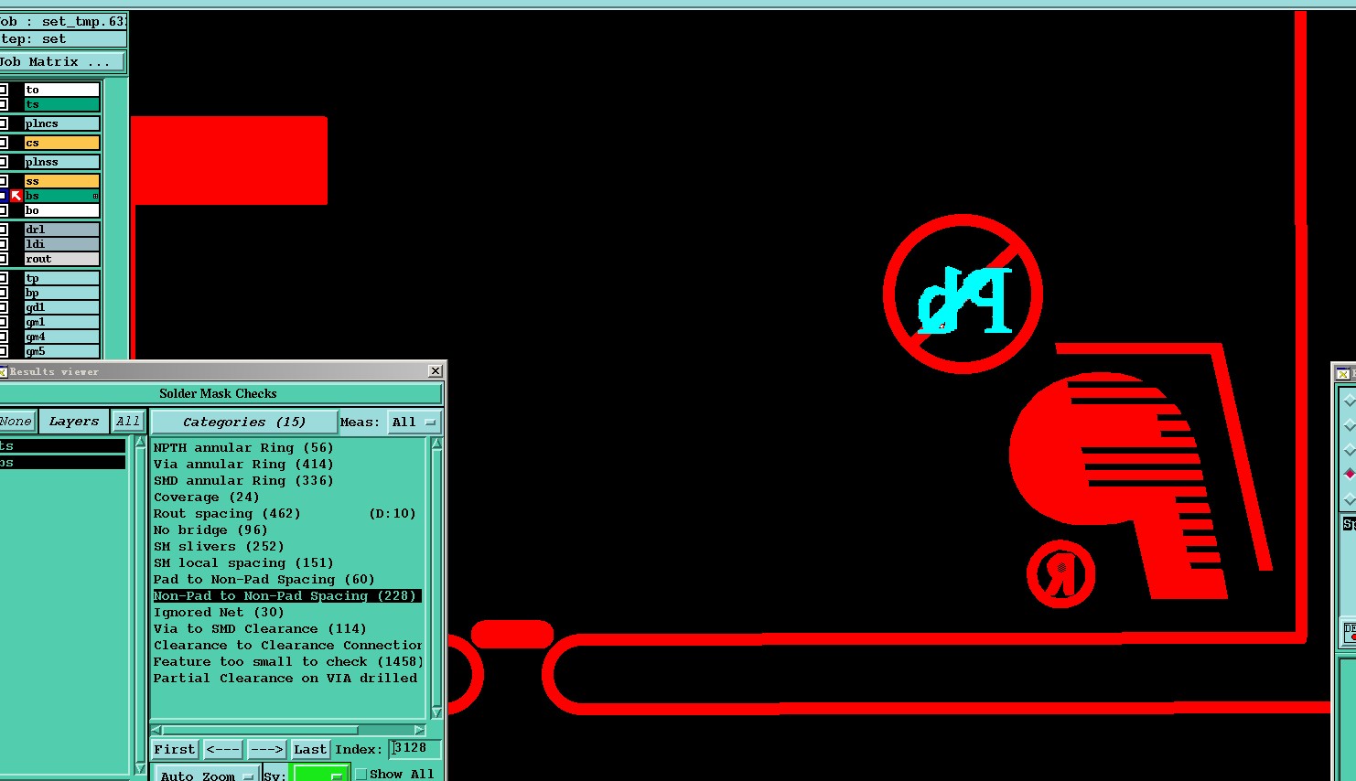Screen dimensions: 1356x781
Task: Select Clearance to Clearance Connection category
Action: 287,645
